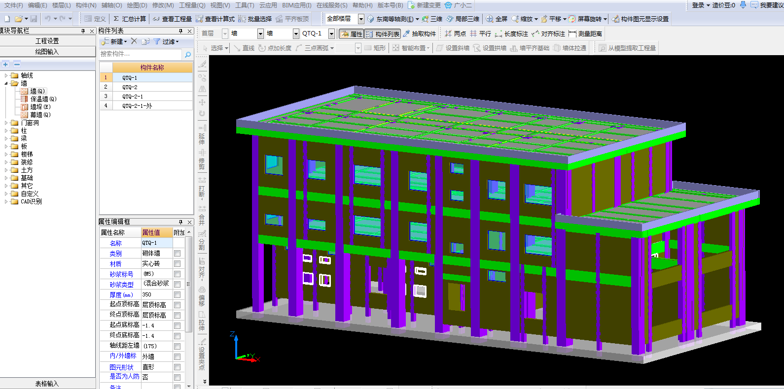Expand the 门窗洞 tree node
This screenshot has height=389, width=784.
6,123
